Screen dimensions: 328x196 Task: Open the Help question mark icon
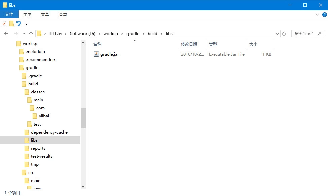(x=324, y=15)
